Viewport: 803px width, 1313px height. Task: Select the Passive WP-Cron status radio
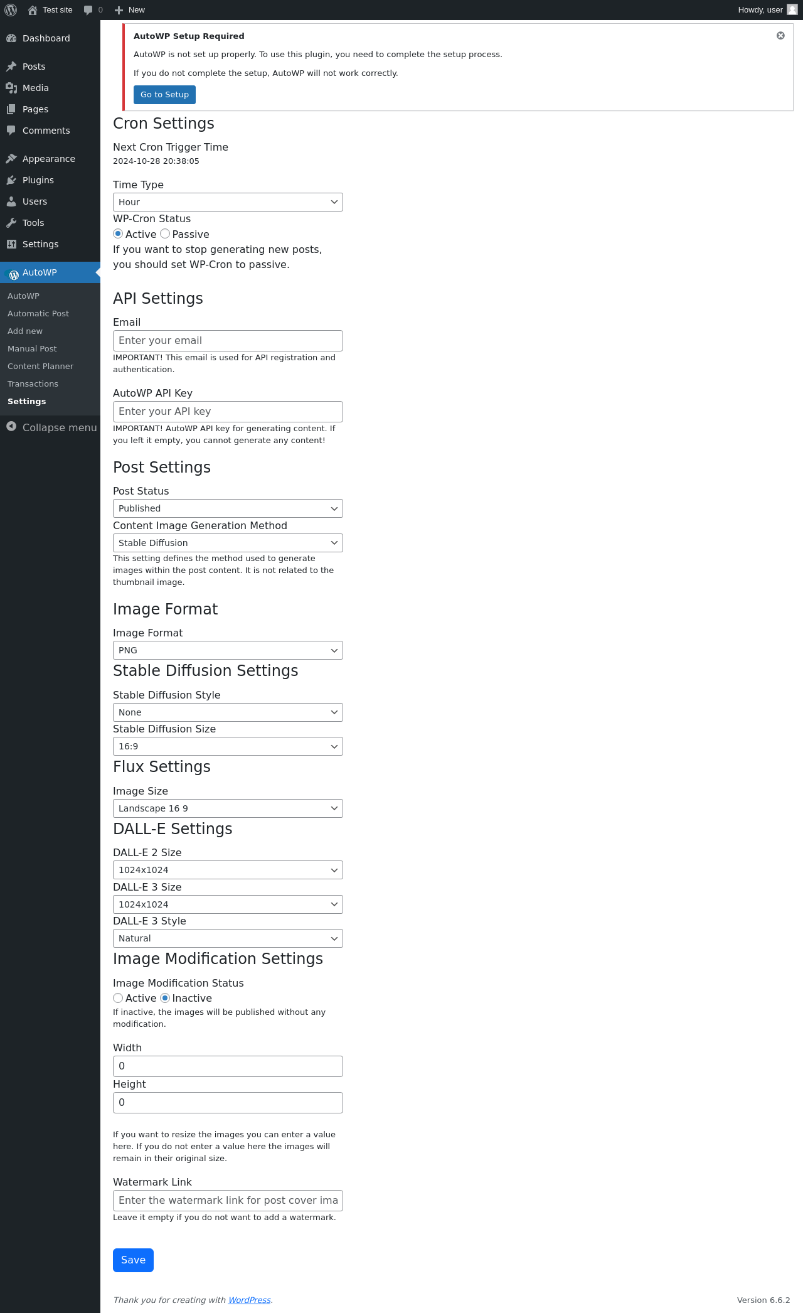click(165, 233)
